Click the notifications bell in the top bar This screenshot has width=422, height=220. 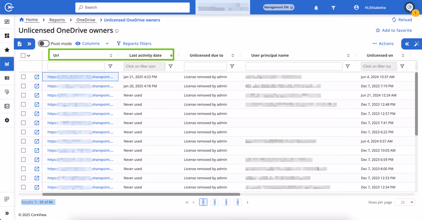click(x=316, y=7)
